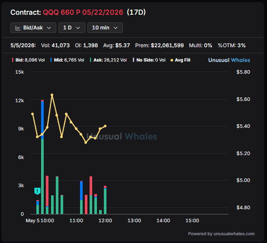Click the Vol: 41,073 value
This screenshot has height=243, width=267.
55,45
